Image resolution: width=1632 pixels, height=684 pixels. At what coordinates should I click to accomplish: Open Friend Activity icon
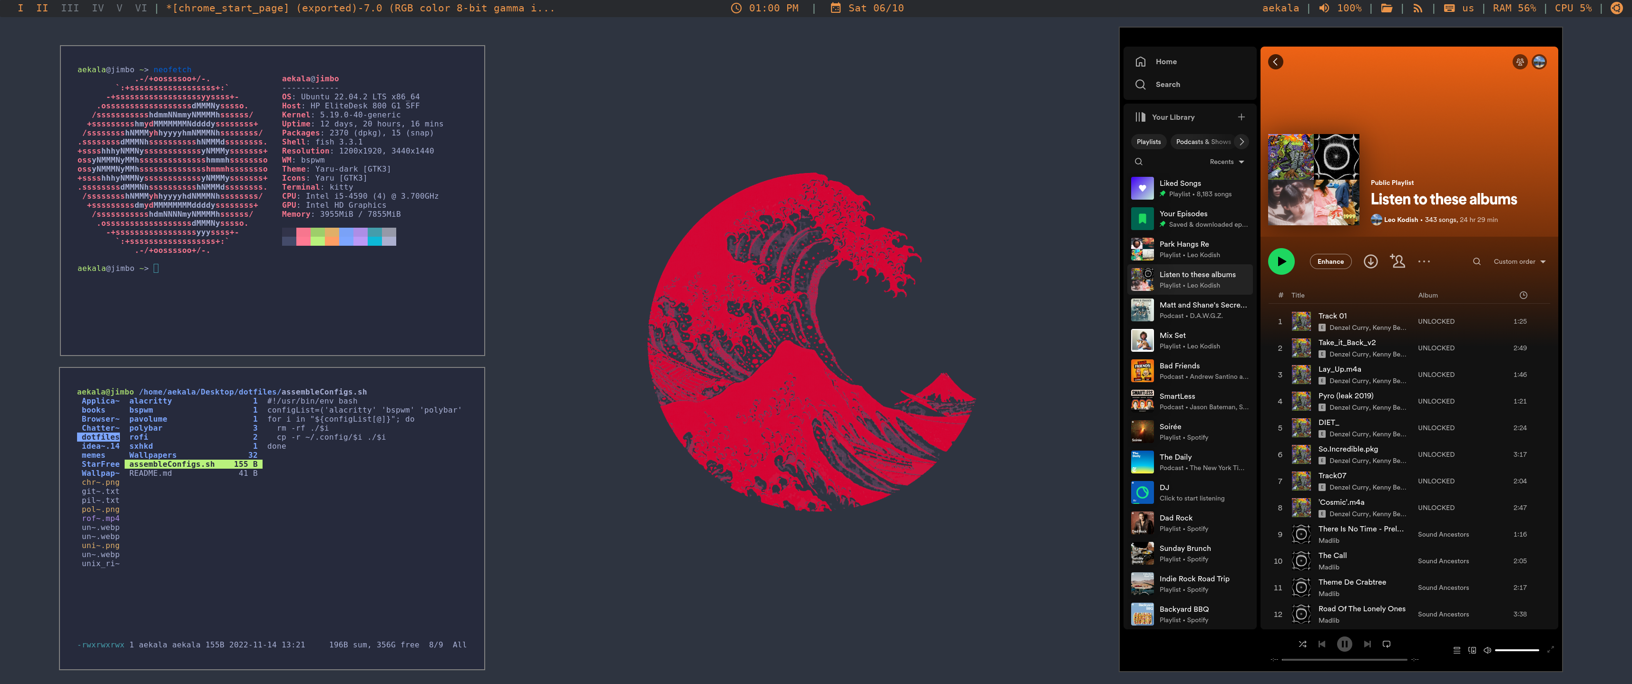pyautogui.click(x=1520, y=61)
